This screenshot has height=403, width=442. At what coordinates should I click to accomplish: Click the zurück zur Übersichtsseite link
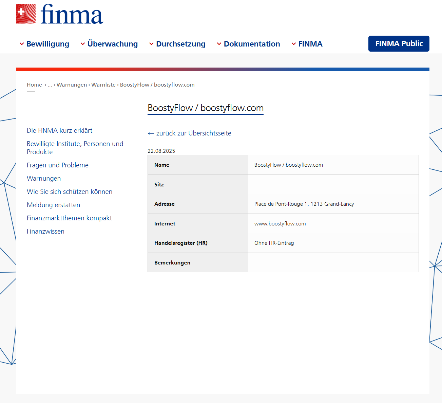tap(190, 133)
